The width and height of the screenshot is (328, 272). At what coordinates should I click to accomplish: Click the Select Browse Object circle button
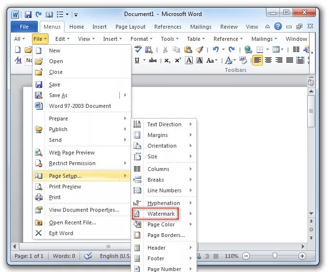tap(311, 229)
